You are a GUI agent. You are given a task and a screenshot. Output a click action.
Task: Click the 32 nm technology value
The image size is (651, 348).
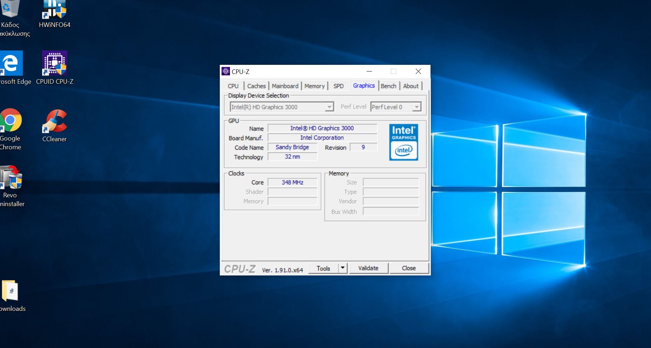[x=292, y=157]
